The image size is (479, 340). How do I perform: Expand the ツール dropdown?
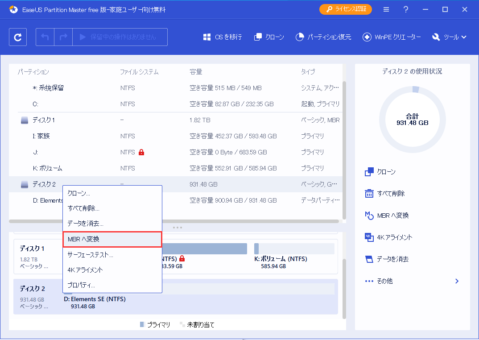449,37
